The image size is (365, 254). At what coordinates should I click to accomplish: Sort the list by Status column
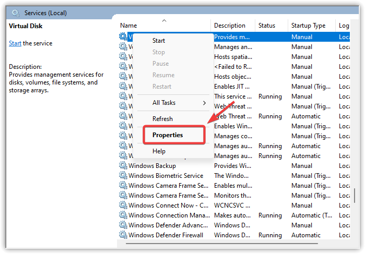tap(266, 26)
